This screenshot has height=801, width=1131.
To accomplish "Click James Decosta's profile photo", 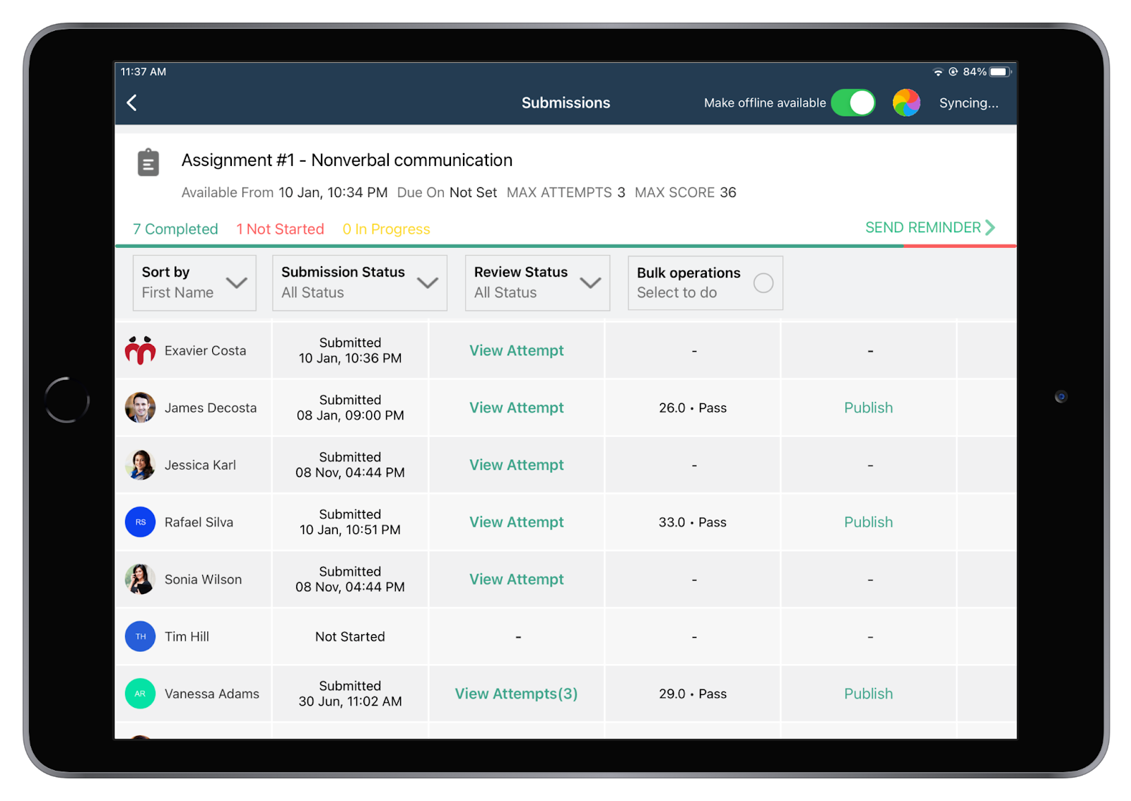I will click(140, 408).
